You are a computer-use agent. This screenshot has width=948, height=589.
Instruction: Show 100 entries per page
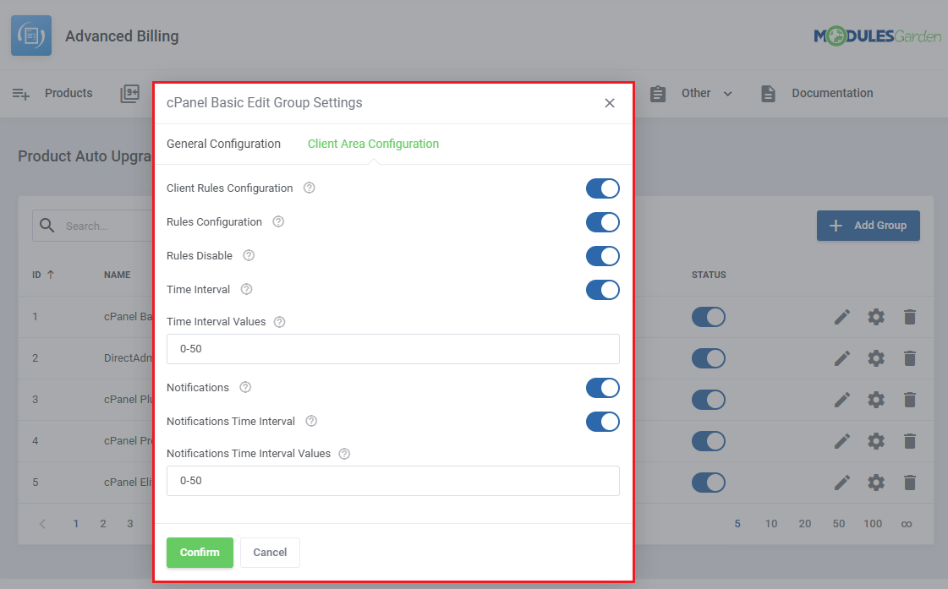click(873, 524)
